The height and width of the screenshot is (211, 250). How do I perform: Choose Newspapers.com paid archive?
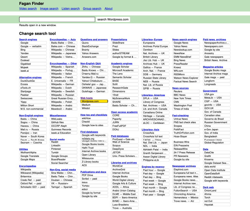(x=217, y=46)
